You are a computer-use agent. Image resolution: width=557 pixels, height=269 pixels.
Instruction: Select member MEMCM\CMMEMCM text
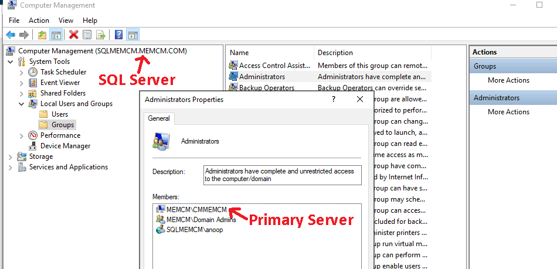click(x=196, y=209)
